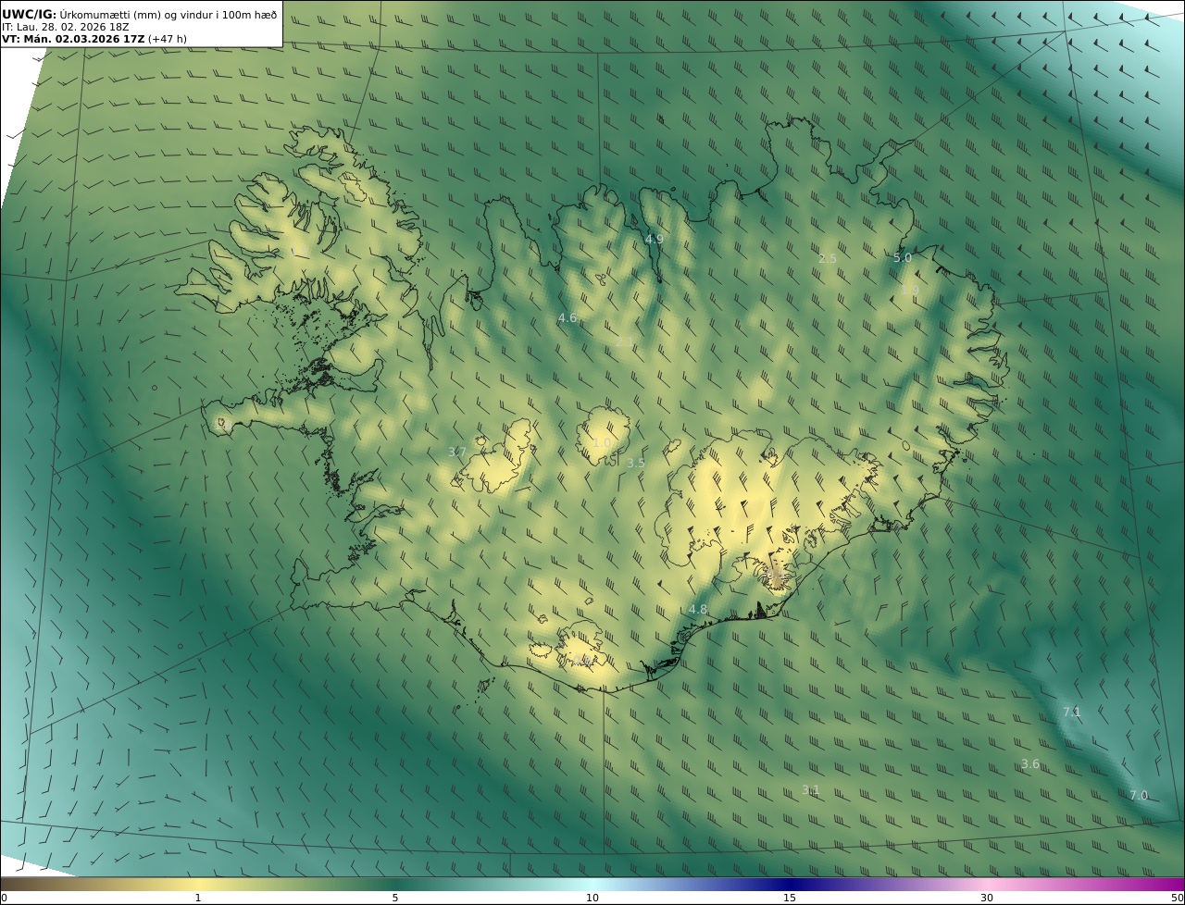
Task: Click the 5.0 value label on the map
Action: point(903,258)
